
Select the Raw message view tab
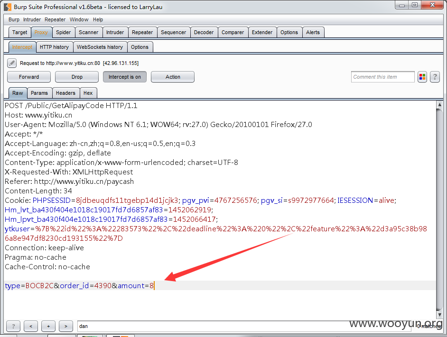click(18, 93)
